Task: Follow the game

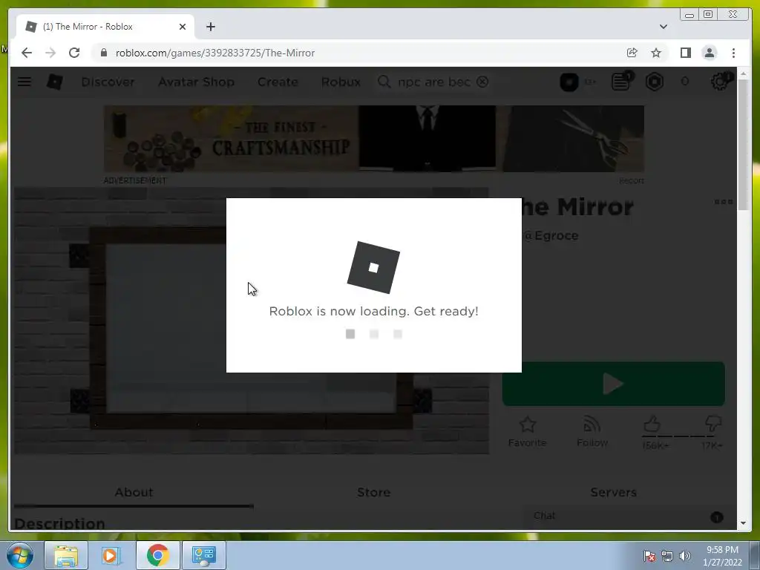Action: point(592,432)
